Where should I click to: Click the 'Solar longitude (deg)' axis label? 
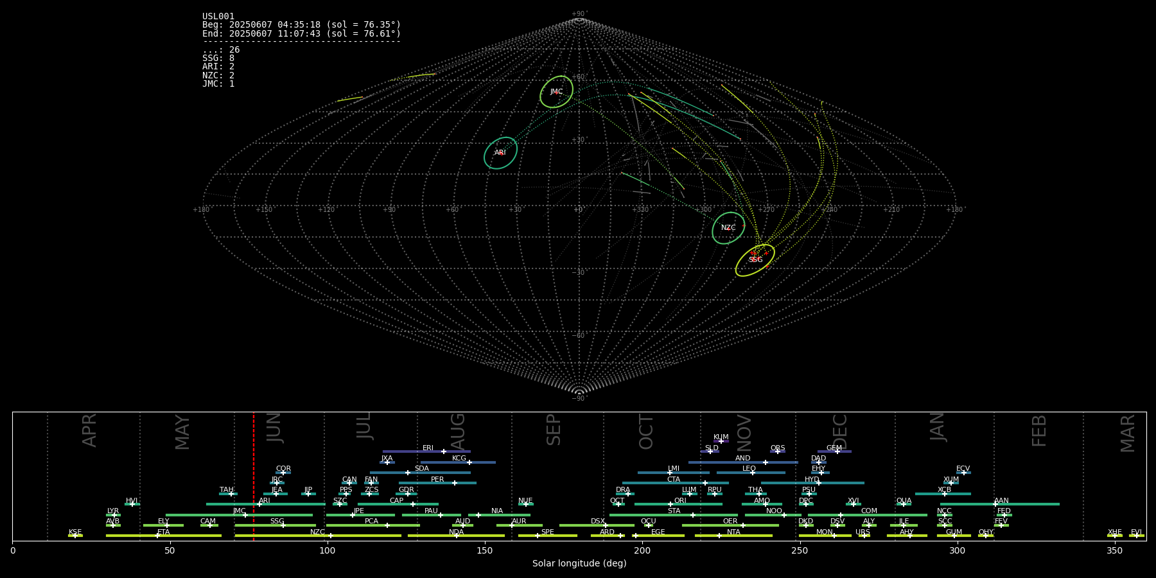579,564
